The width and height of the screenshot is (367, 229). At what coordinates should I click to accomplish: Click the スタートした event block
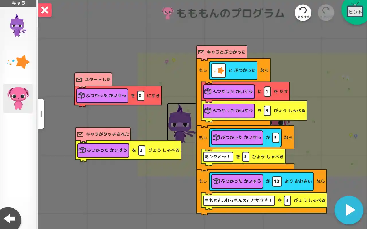point(93,80)
